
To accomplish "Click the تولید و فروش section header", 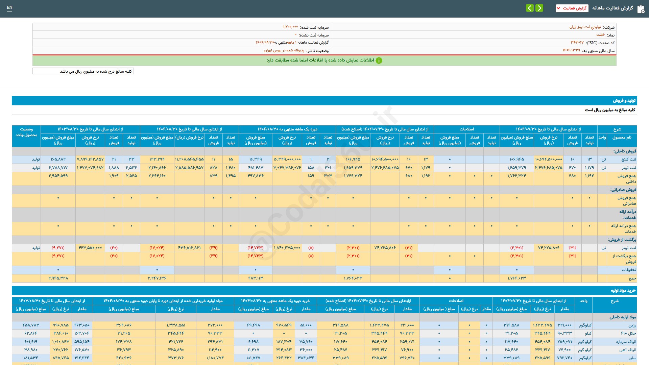I will tap(624, 101).
